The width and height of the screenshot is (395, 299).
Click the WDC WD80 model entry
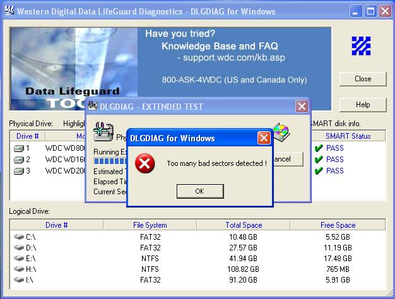(65, 148)
